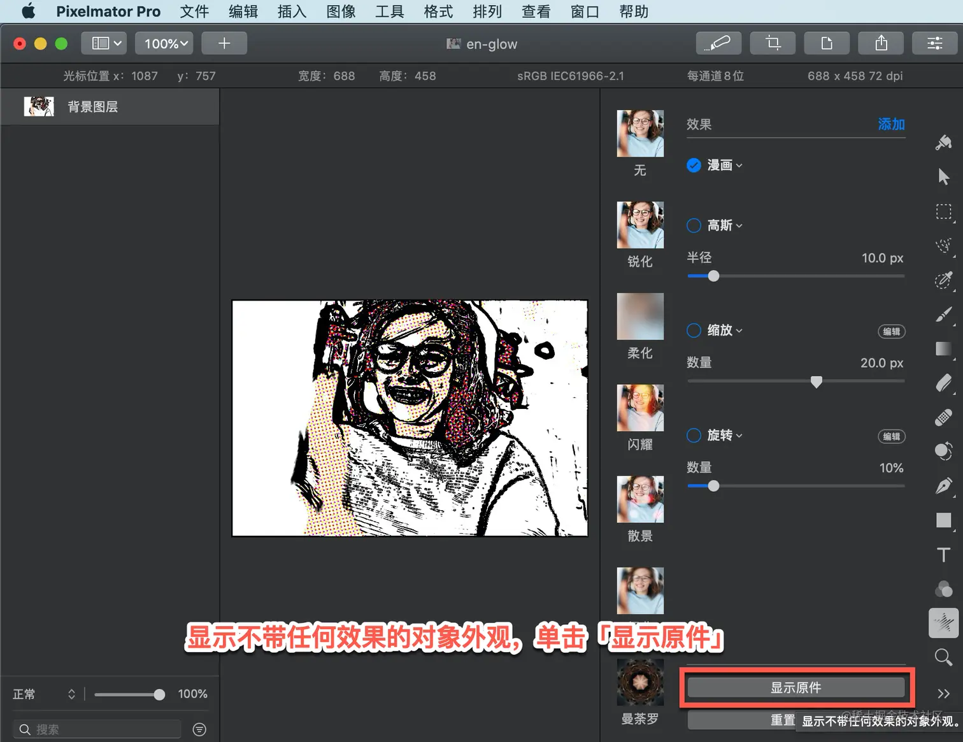Add a new item with plus button
The width and height of the screenshot is (963, 742).
(224, 43)
